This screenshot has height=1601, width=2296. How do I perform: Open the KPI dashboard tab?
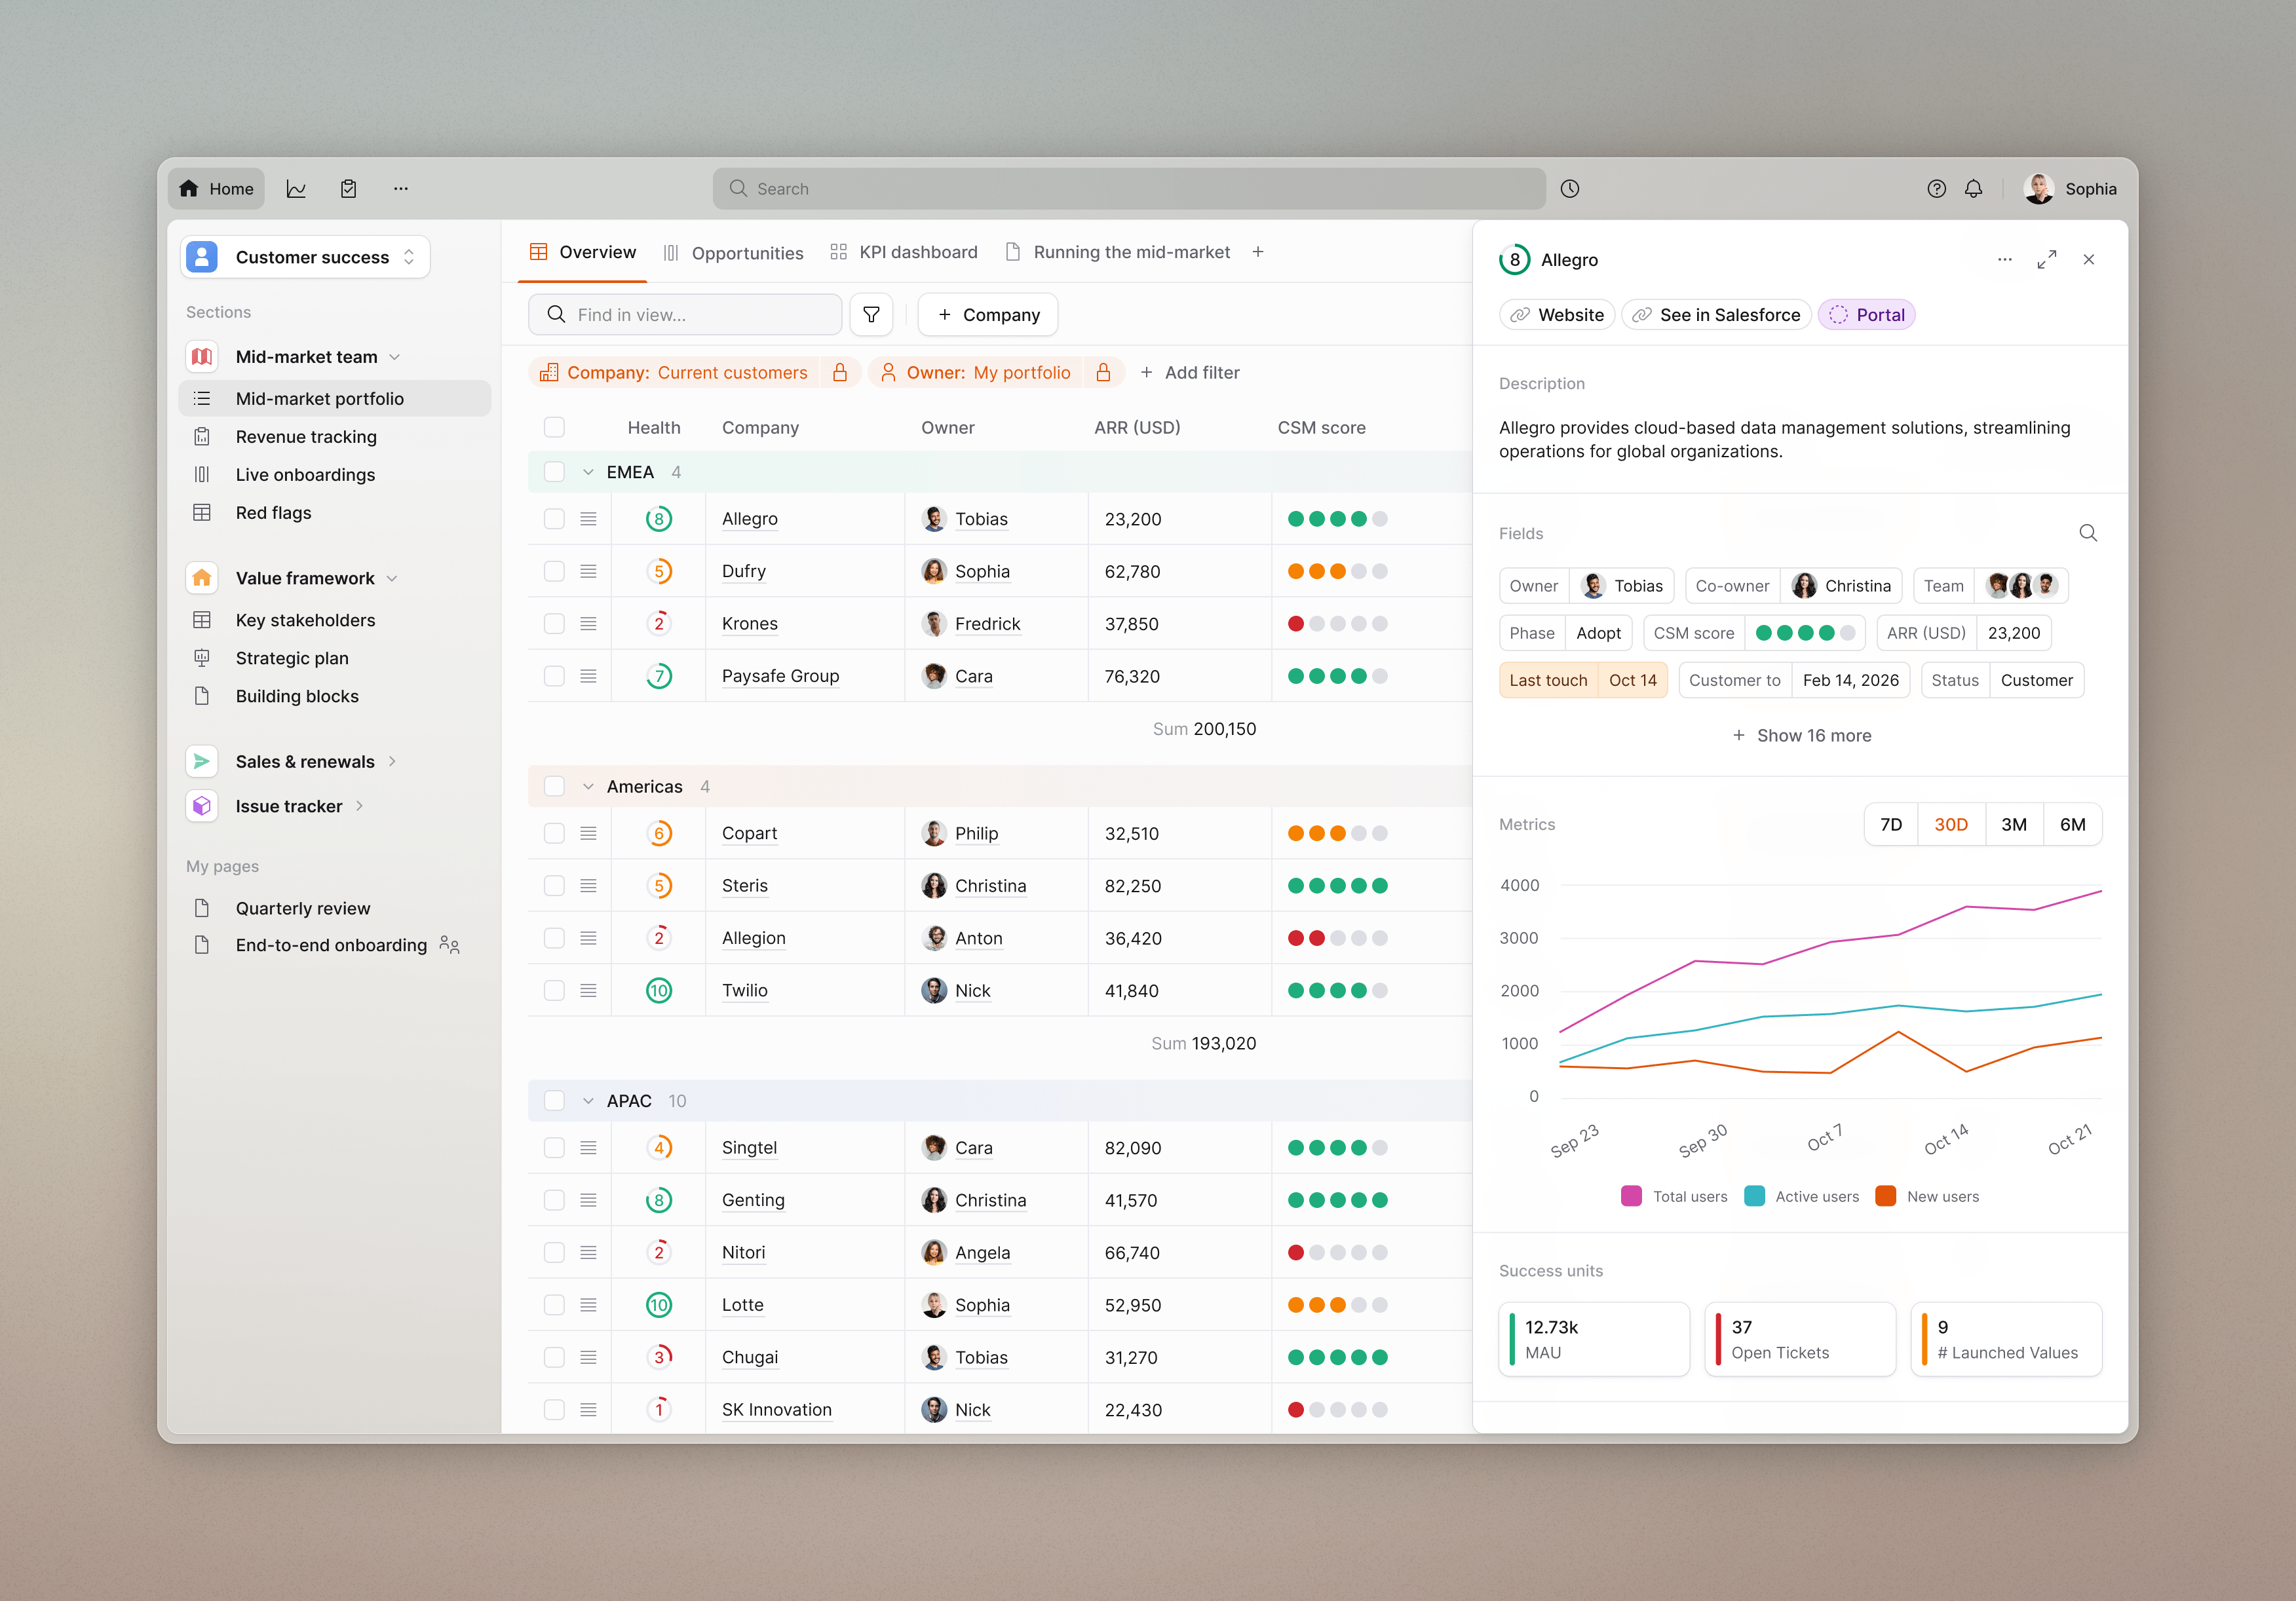tap(918, 252)
